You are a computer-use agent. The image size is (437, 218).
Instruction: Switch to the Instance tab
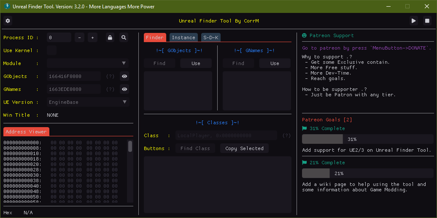(x=183, y=37)
